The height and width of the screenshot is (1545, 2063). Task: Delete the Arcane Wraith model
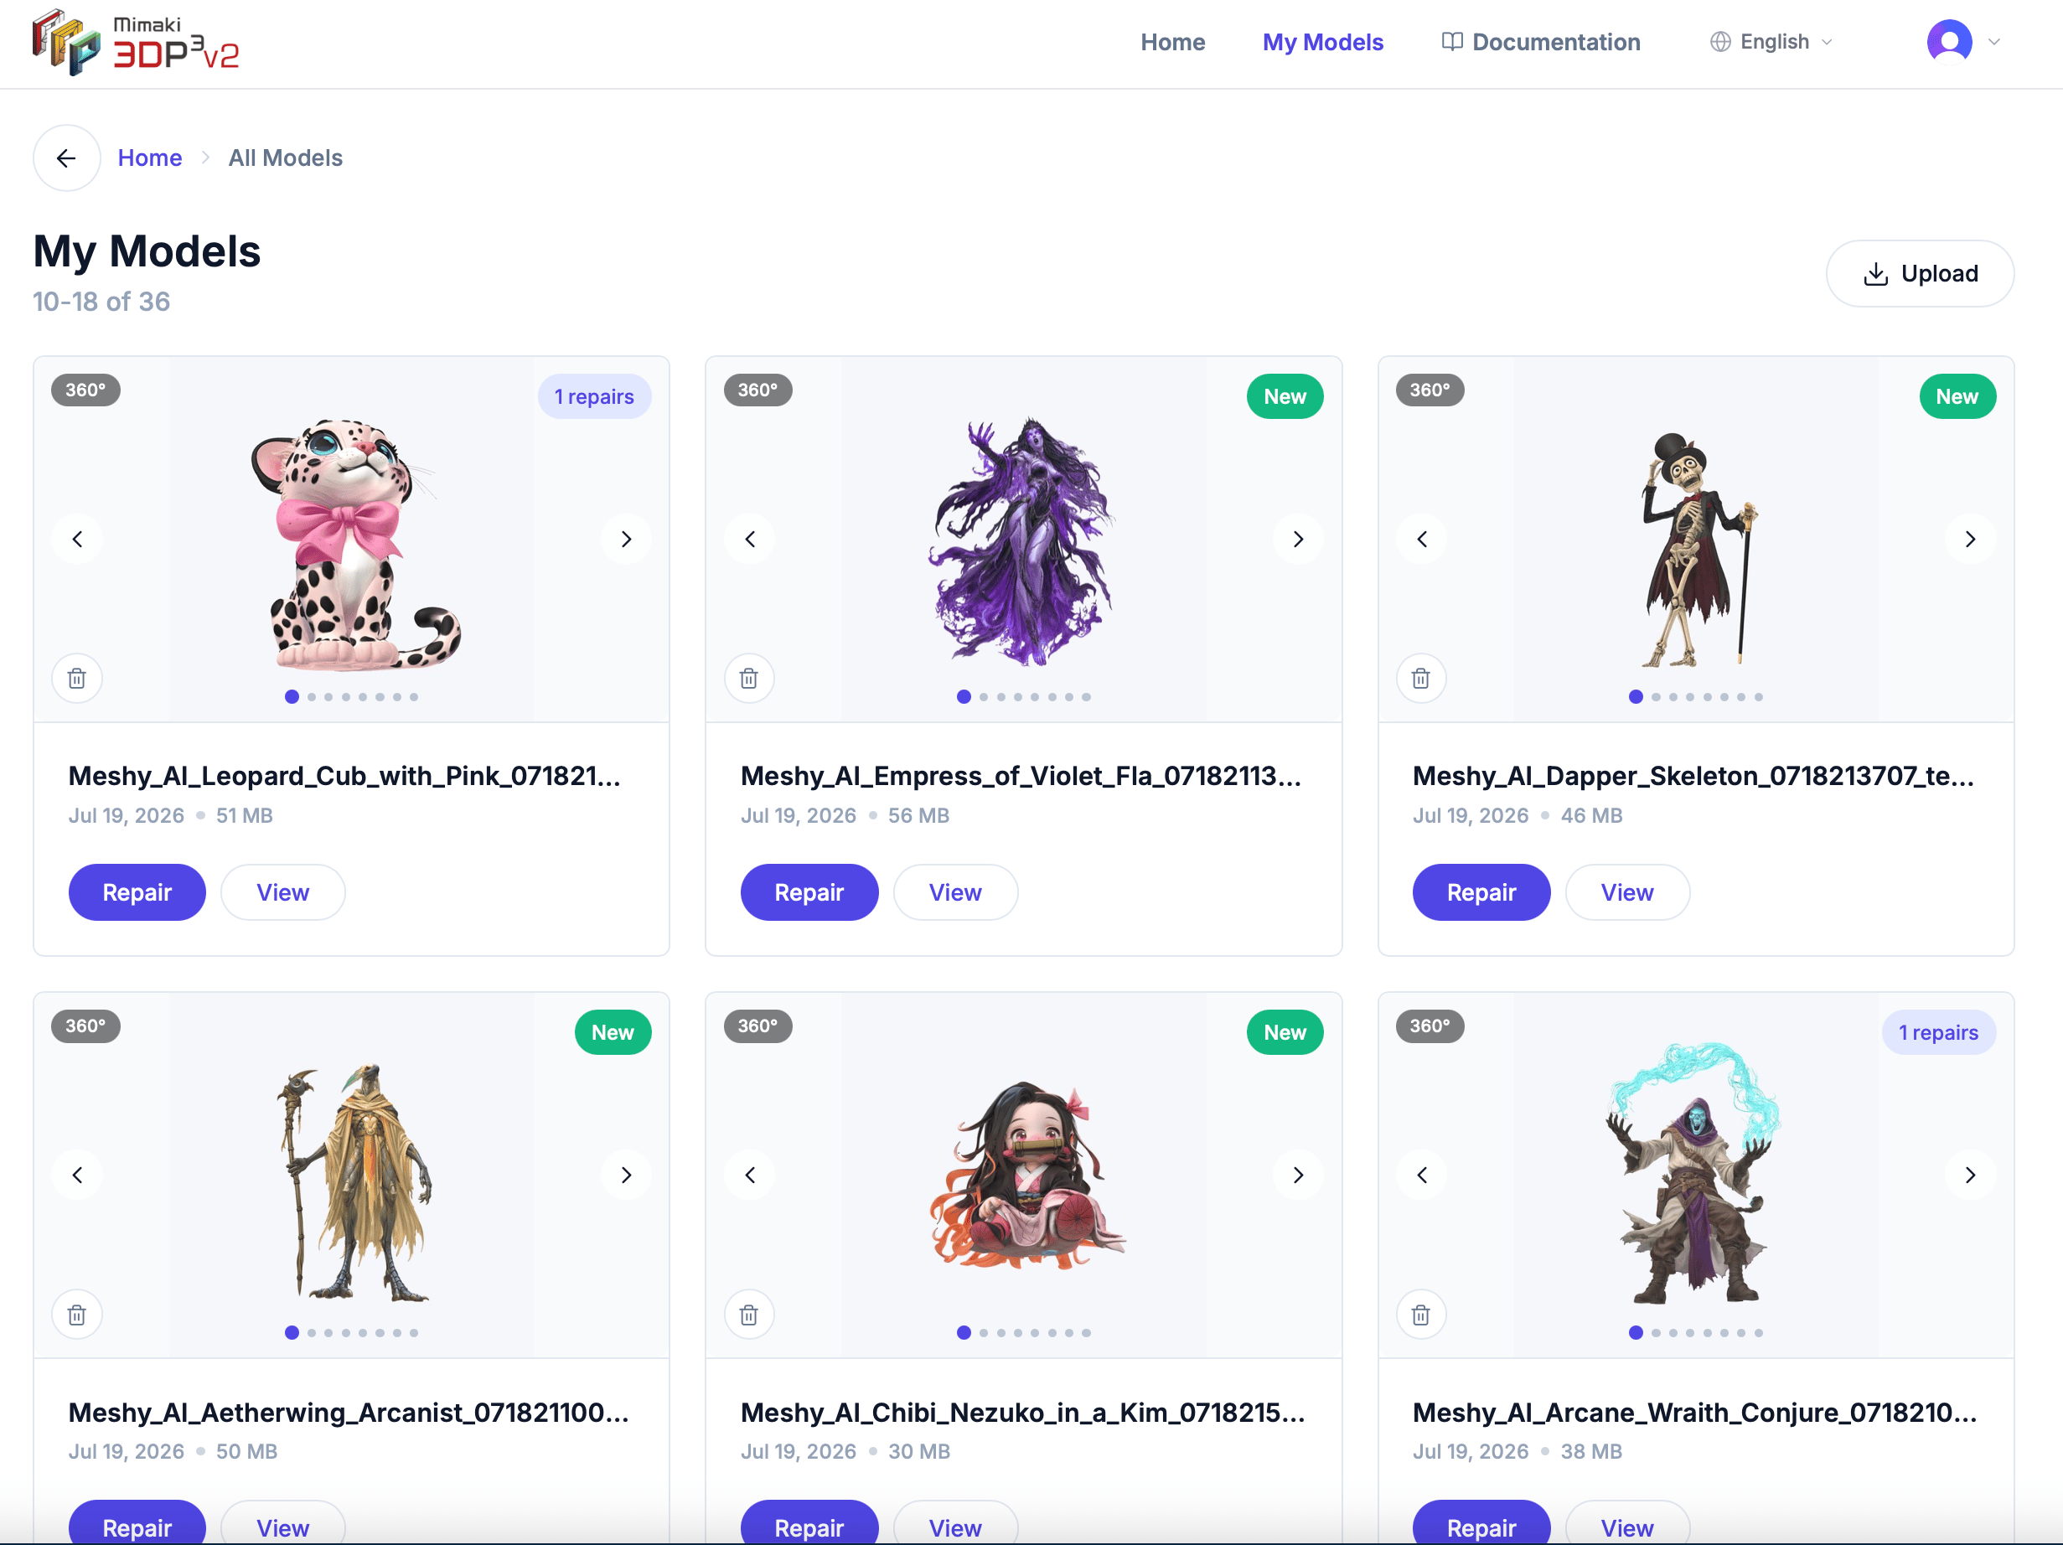(x=1420, y=1314)
